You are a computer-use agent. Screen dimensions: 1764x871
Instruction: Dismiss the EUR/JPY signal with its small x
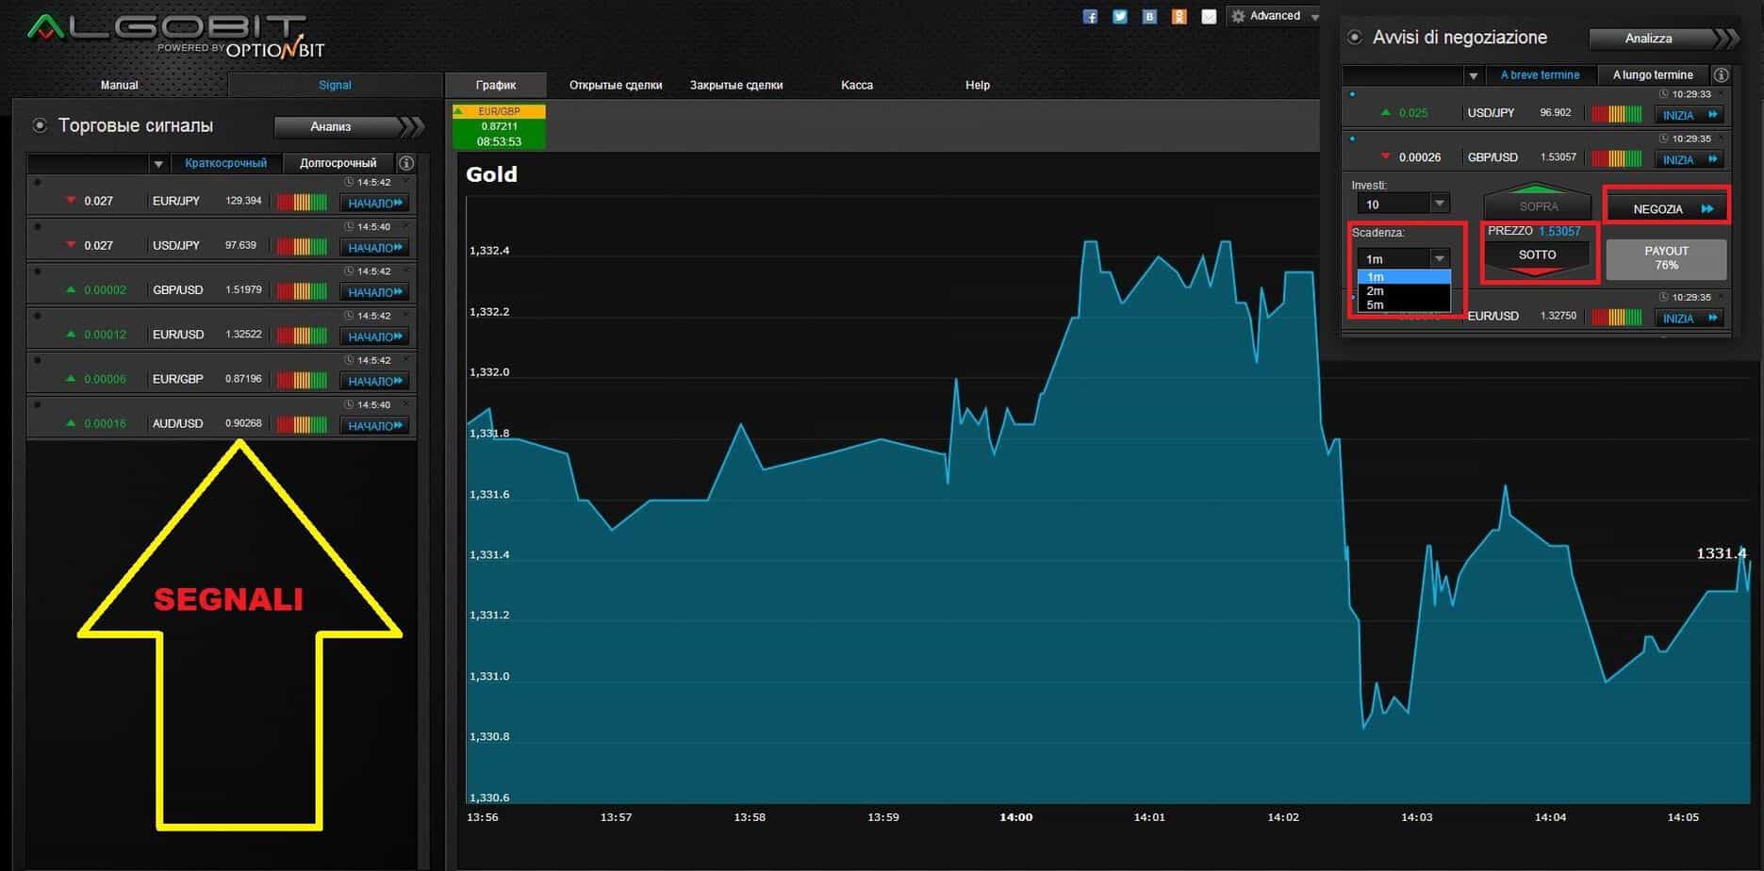tap(406, 181)
